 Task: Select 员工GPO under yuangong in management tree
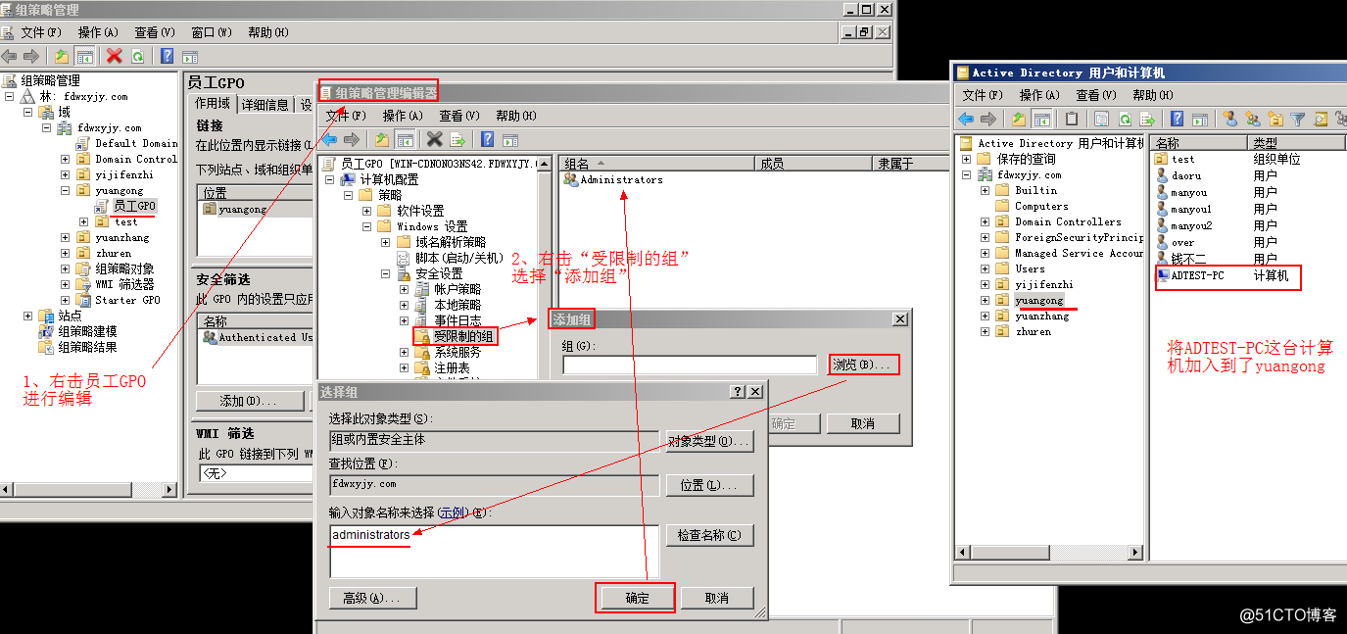(134, 206)
